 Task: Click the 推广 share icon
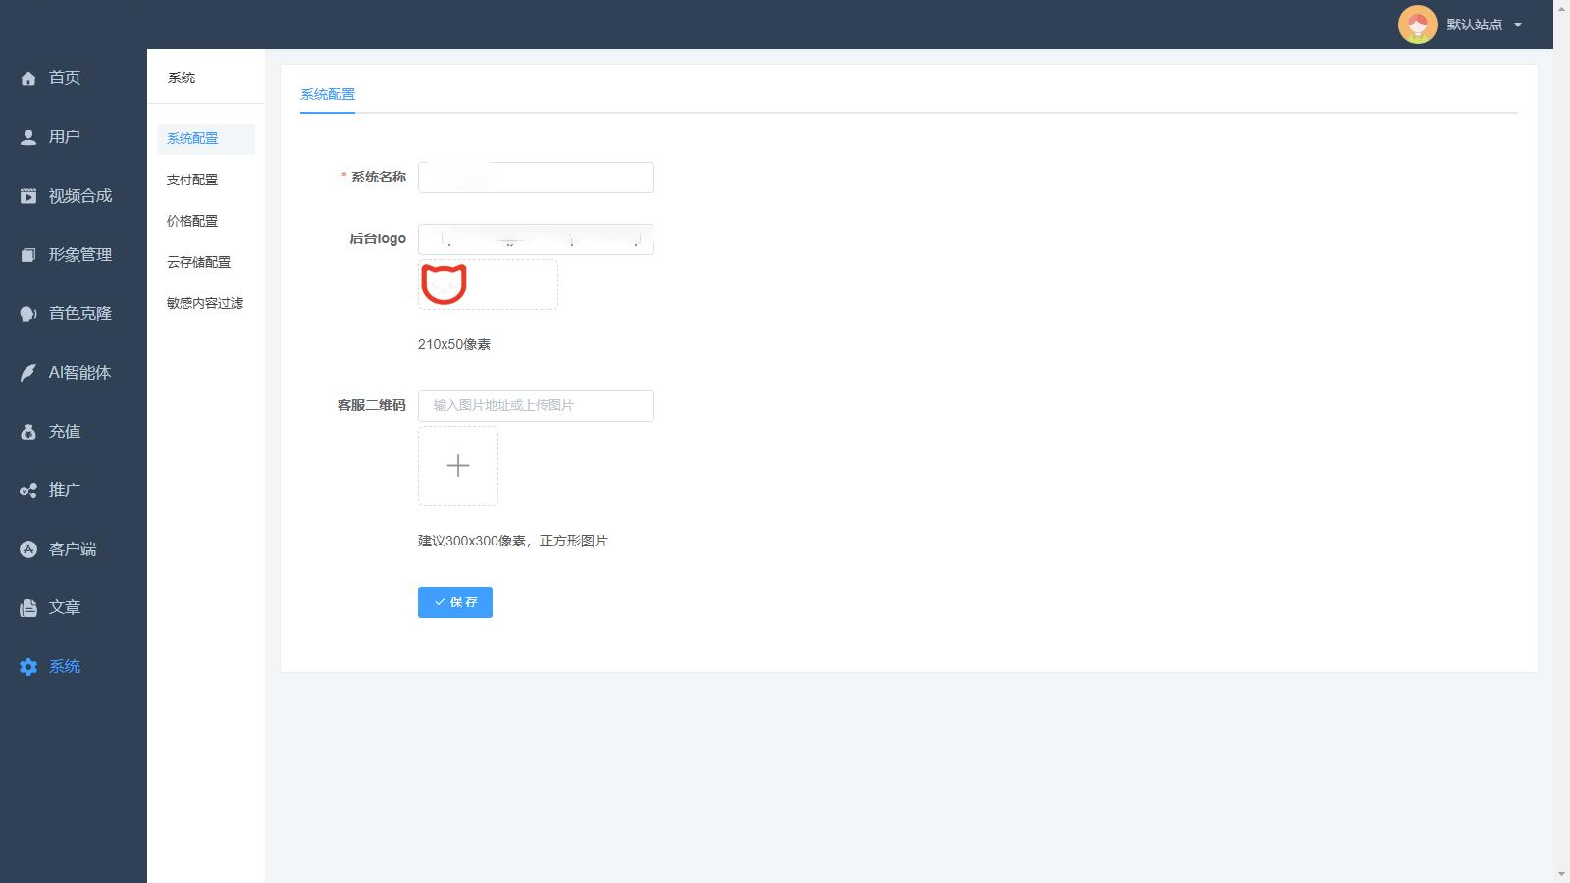28,491
